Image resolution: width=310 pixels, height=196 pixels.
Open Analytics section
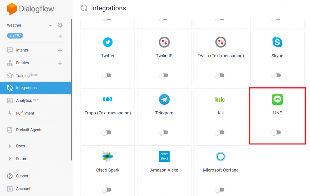[28, 100]
